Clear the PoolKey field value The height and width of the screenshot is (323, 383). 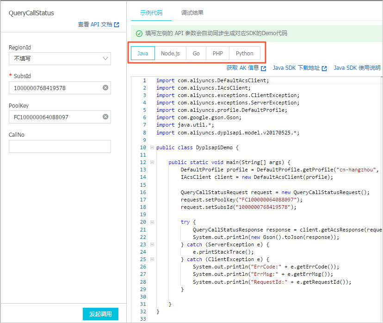(105, 116)
